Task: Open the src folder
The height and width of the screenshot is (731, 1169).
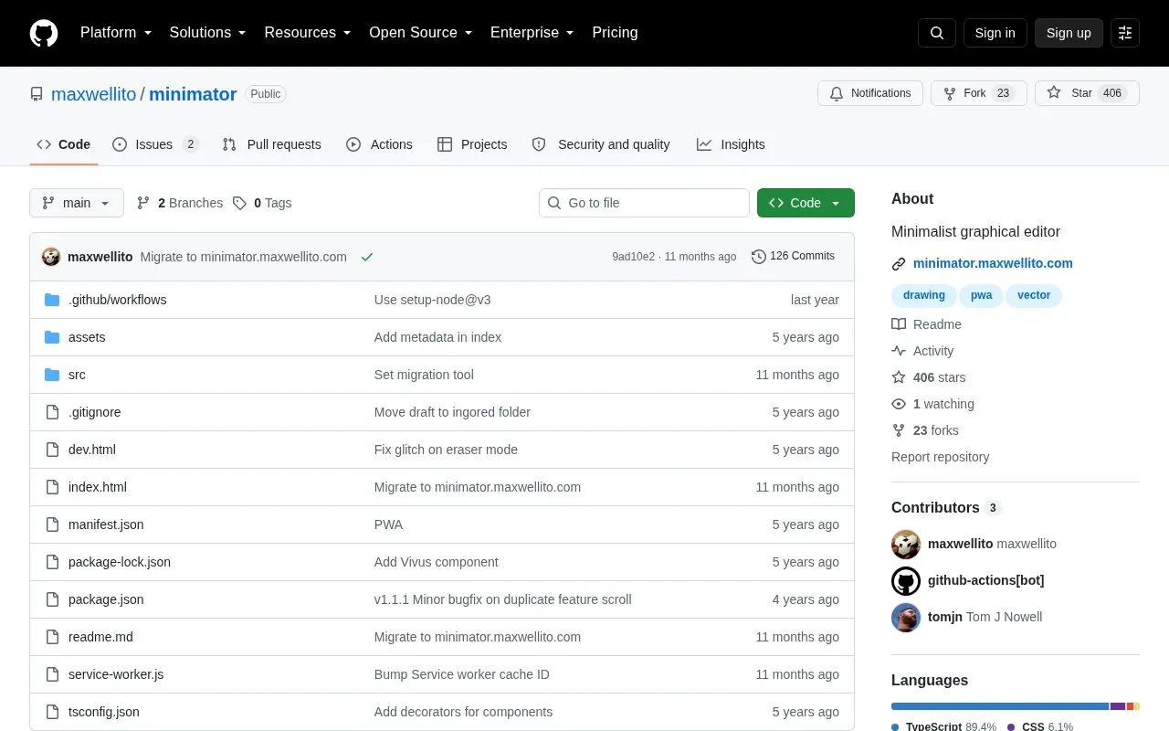Action: 77,375
